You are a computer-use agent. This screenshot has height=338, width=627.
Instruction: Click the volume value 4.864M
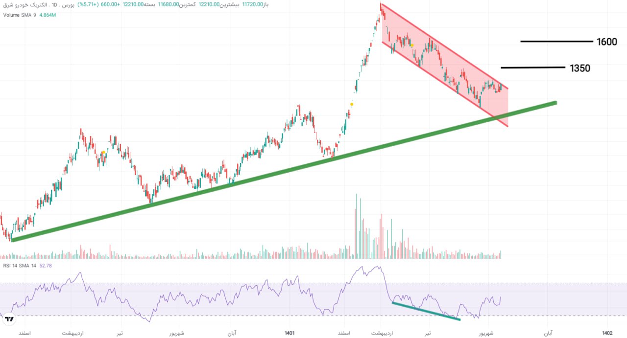47,15
